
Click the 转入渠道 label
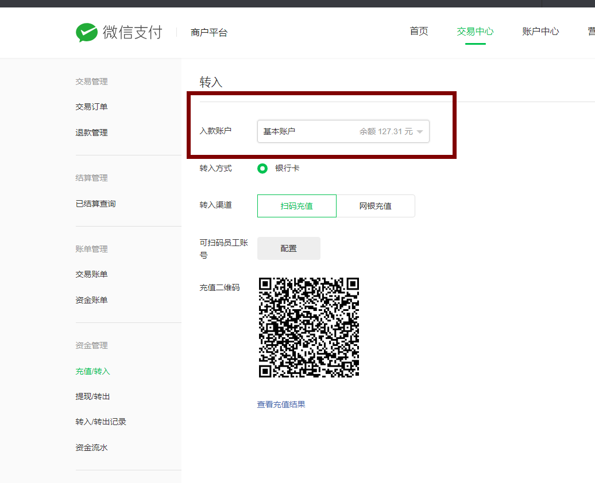[x=215, y=205]
